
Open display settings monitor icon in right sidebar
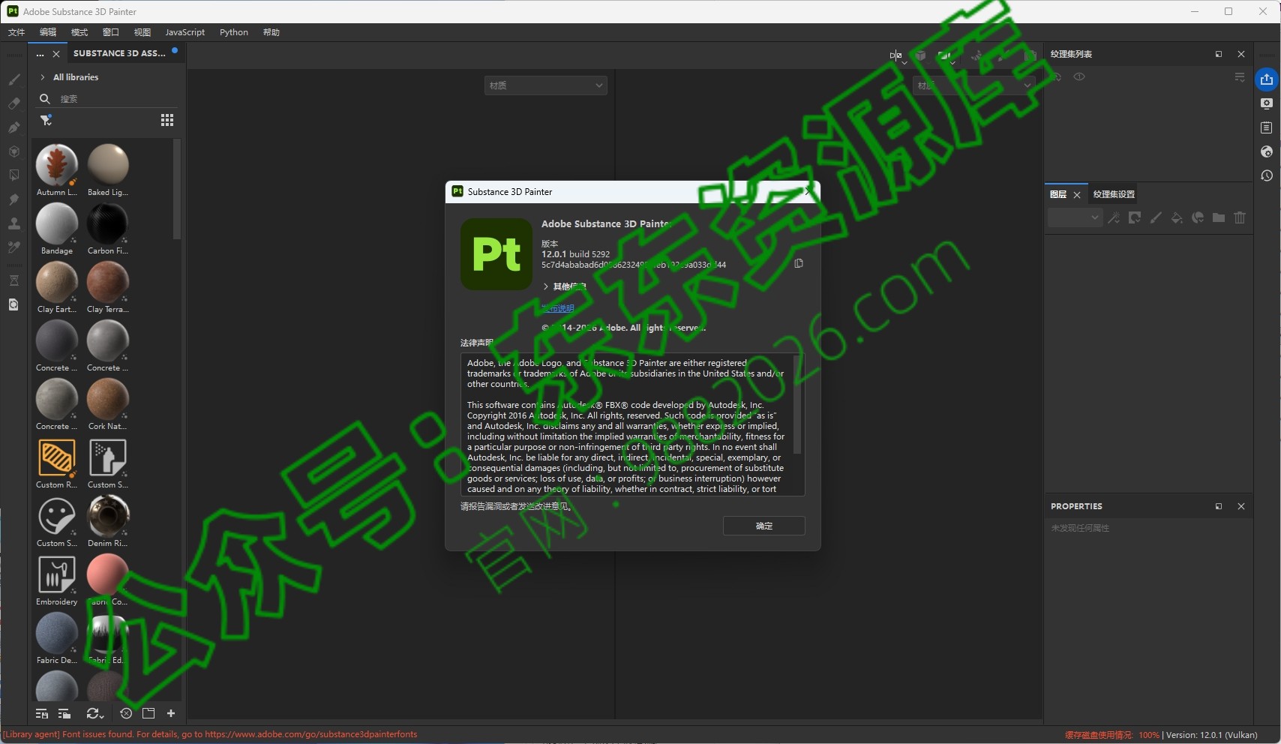point(1267,103)
